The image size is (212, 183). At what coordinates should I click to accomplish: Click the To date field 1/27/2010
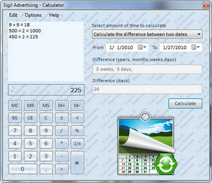click(181, 47)
